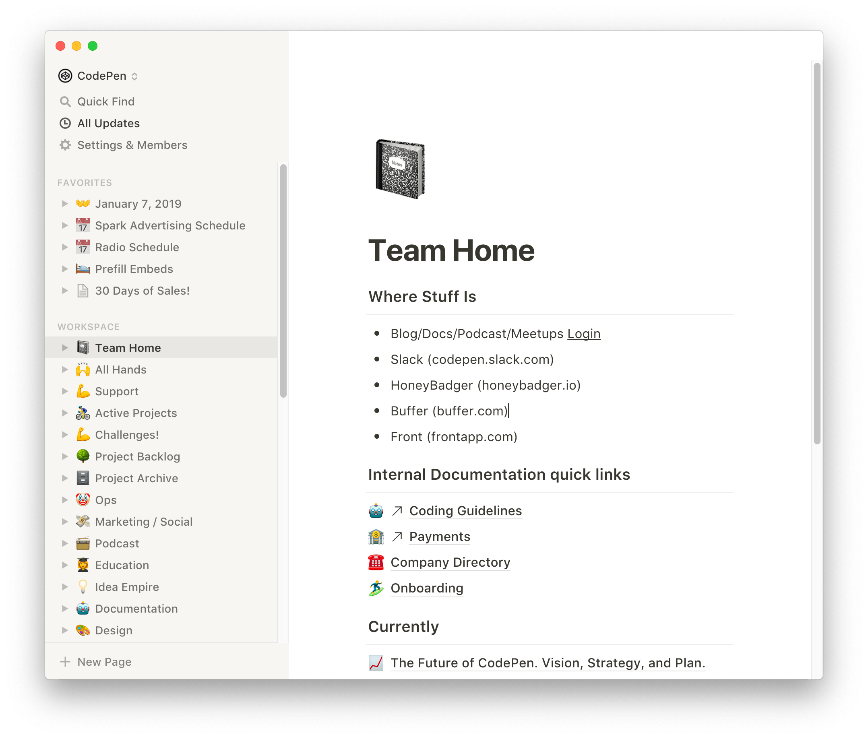Image resolution: width=868 pixels, height=739 pixels.
Task: Open the Login link in the Blog/Docs bullet
Action: tap(583, 334)
